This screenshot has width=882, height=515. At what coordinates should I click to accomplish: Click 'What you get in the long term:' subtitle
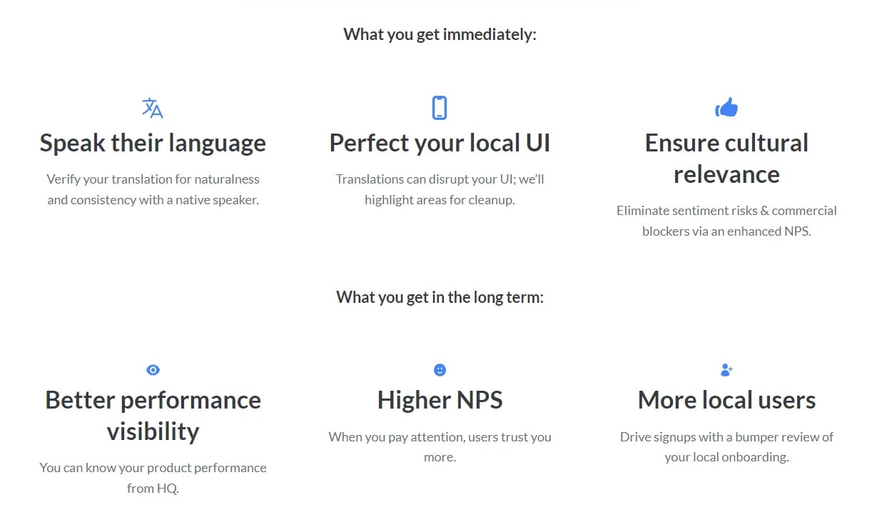point(440,297)
